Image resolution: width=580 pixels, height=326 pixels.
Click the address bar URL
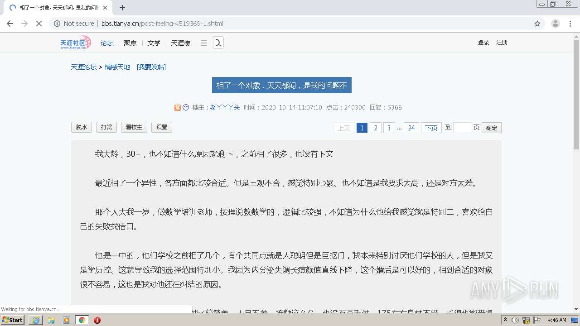(162, 24)
